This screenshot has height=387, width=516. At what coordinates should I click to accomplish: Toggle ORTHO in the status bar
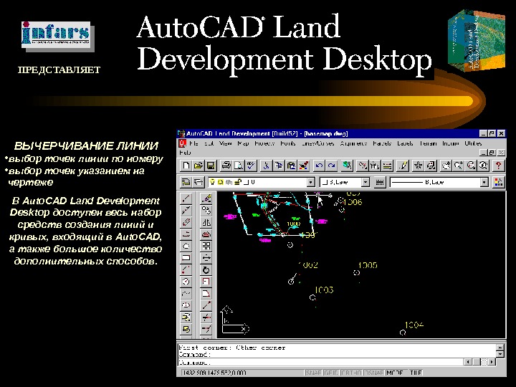[351, 373]
